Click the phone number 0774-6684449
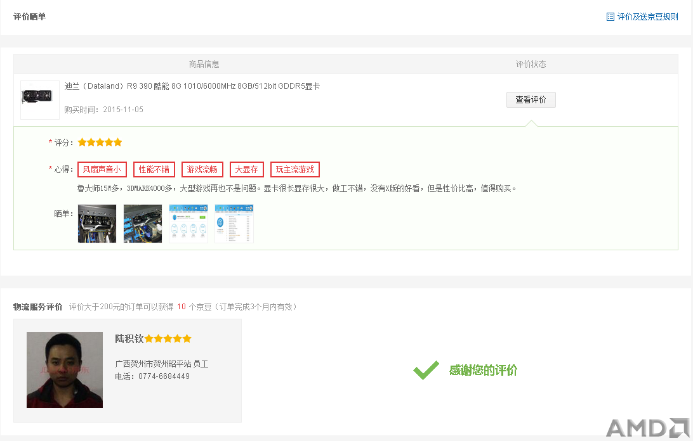This screenshot has height=441, width=693. pyautogui.click(x=164, y=376)
